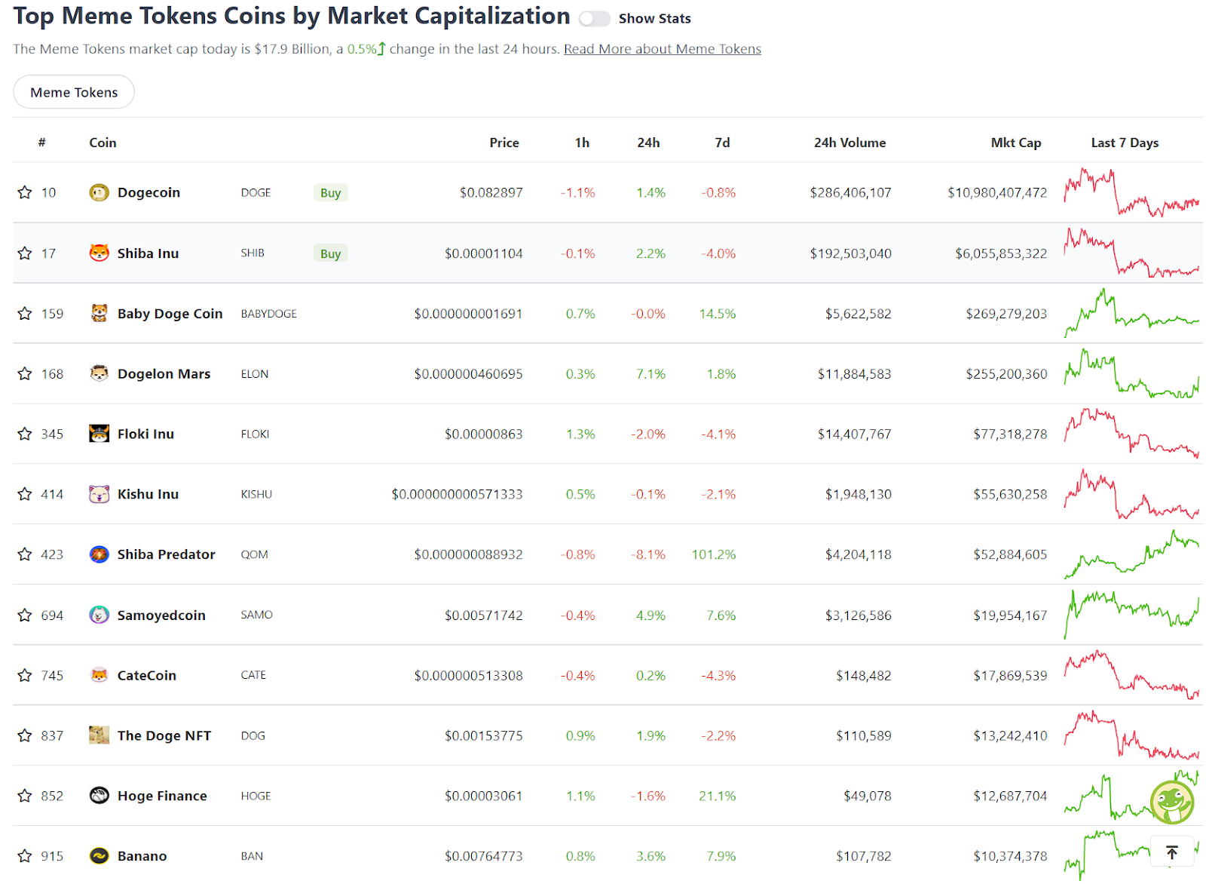
Task: Sort by 24h change column
Action: pyautogui.click(x=648, y=143)
